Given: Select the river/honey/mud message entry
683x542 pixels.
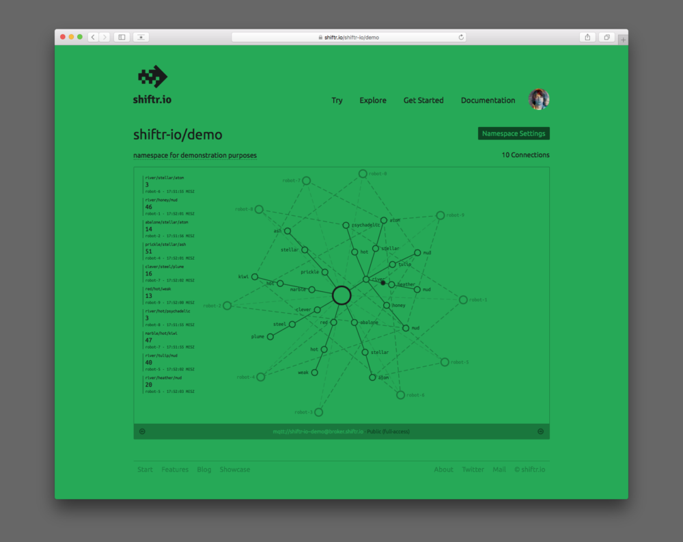Looking at the screenshot, I should (169, 206).
